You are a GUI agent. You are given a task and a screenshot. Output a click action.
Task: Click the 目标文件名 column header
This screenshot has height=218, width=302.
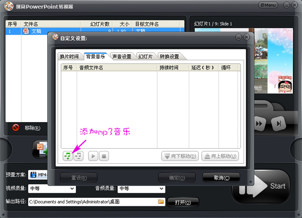tap(157, 24)
